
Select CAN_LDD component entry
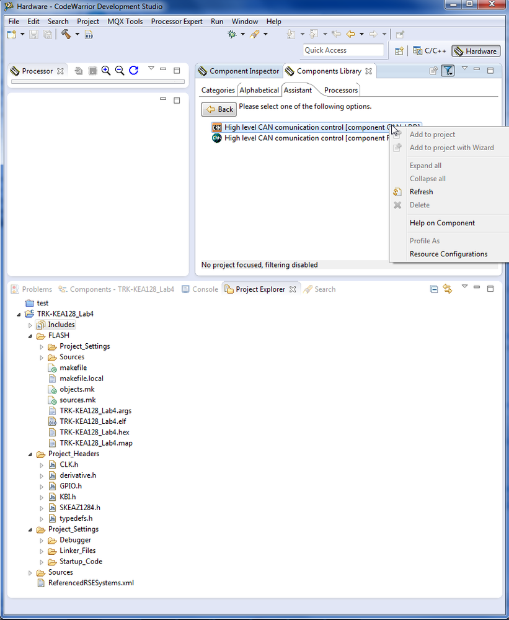(x=316, y=127)
